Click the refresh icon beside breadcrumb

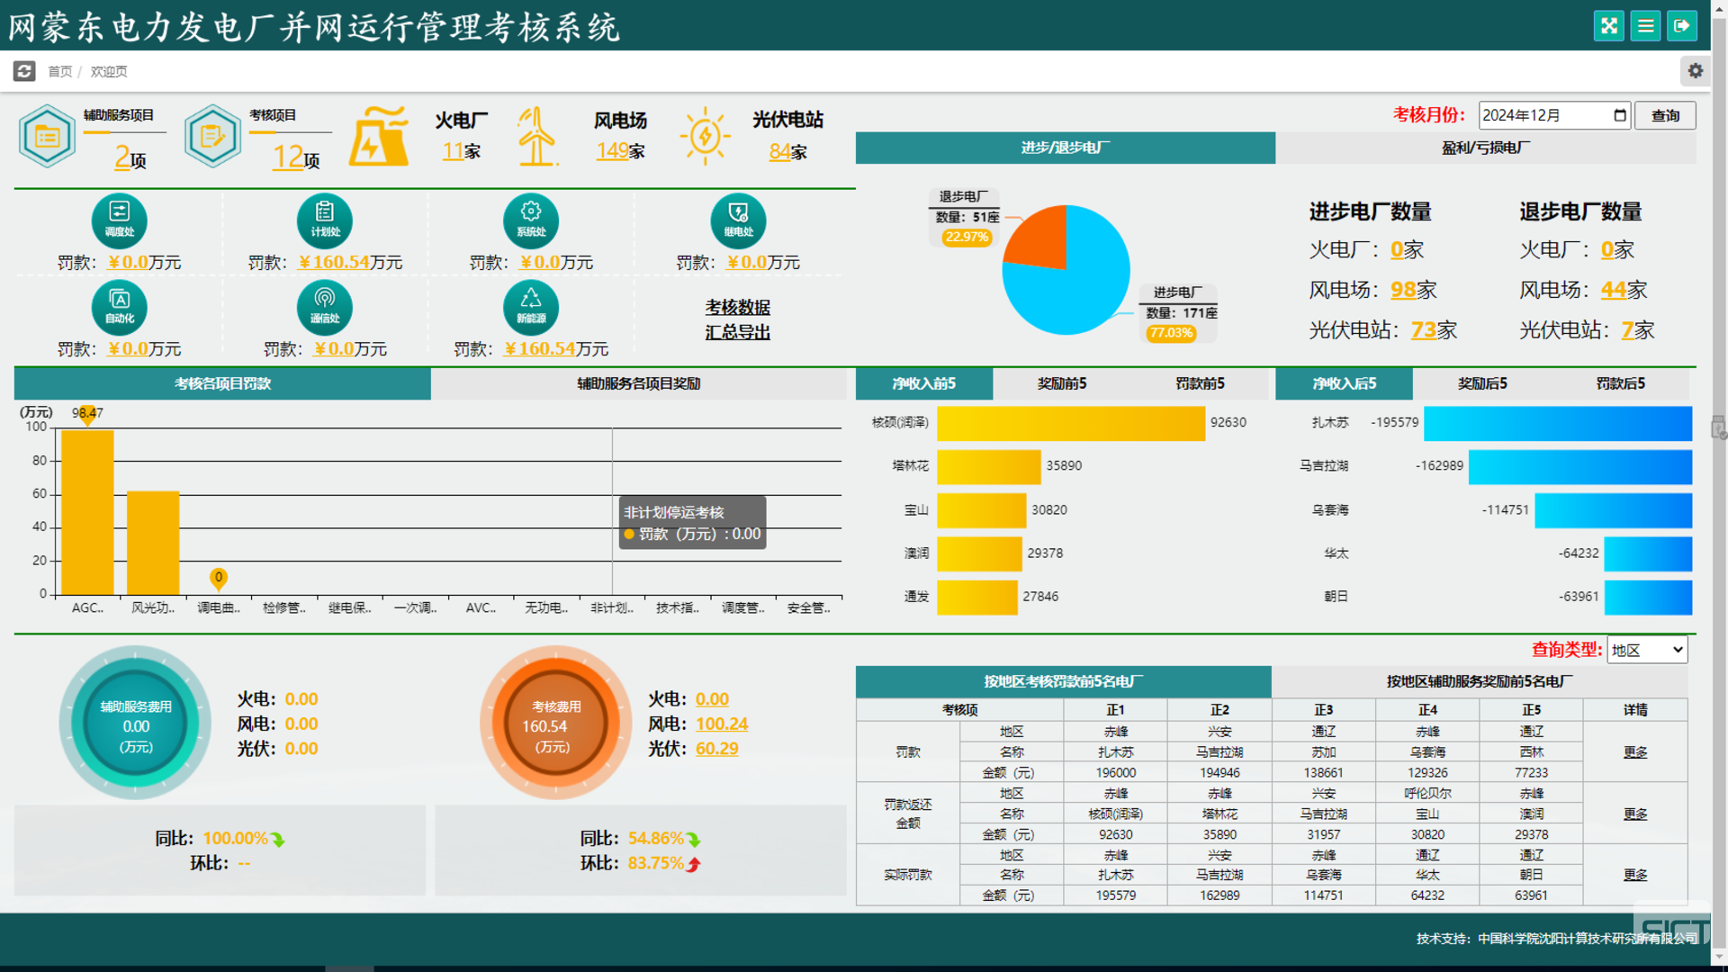[24, 71]
